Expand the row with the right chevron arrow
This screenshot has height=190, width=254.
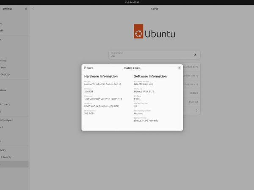click(196, 110)
